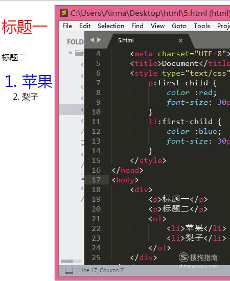Screen dimensions: 230x281
Task: Open the Edit menu
Action: [85, 26]
